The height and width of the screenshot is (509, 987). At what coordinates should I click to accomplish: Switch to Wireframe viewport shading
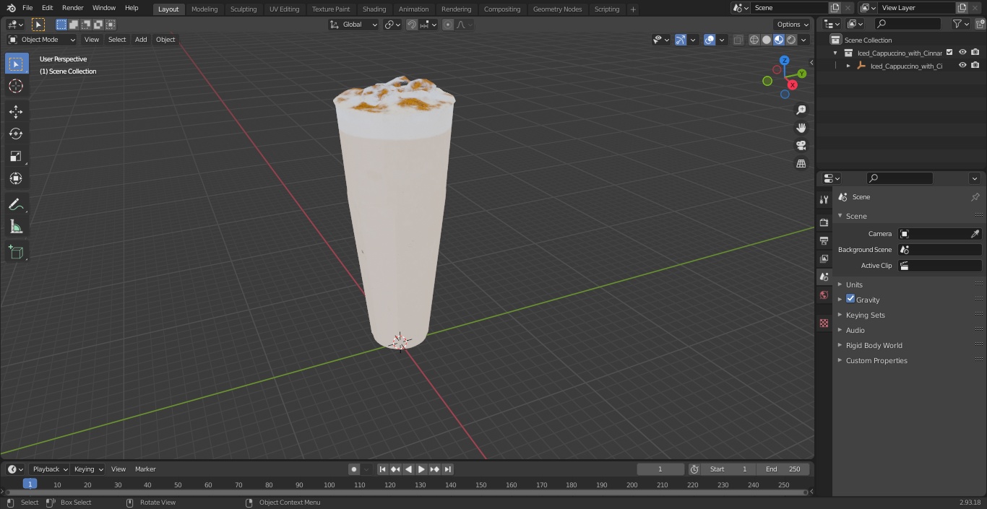point(754,40)
